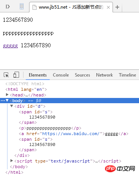Collapse the div id="d" node
The height and width of the screenshot is (176, 139).
click(12, 106)
